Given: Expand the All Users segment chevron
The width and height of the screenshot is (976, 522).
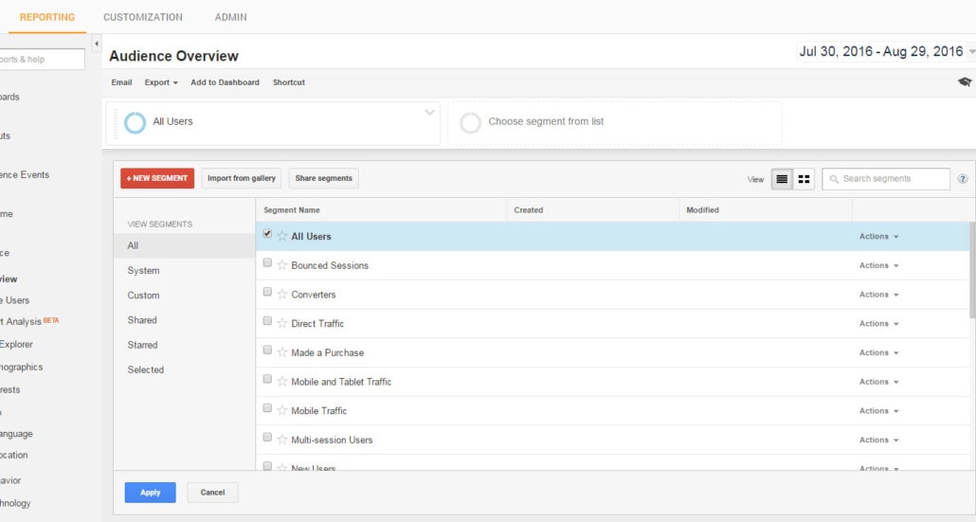Looking at the screenshot, I should click(429, 113).
